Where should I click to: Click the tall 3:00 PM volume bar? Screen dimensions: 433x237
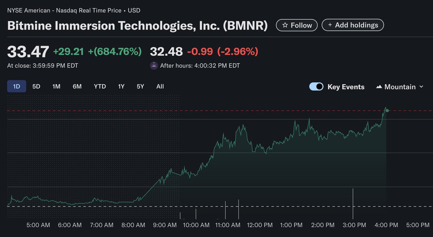353,203
